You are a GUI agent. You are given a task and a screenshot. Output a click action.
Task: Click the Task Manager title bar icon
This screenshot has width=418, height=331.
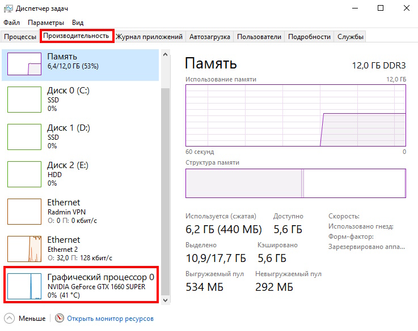click(x=9, y=8)
